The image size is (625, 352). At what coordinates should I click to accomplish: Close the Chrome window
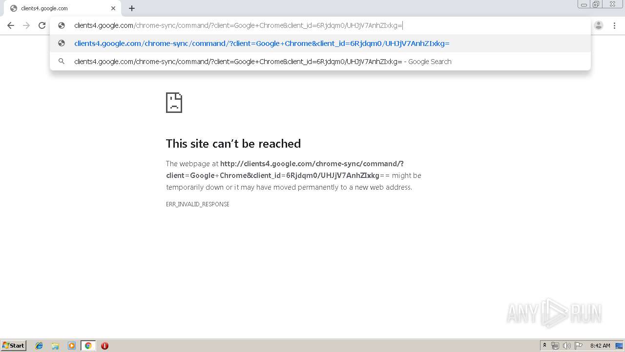pos(612,4)
